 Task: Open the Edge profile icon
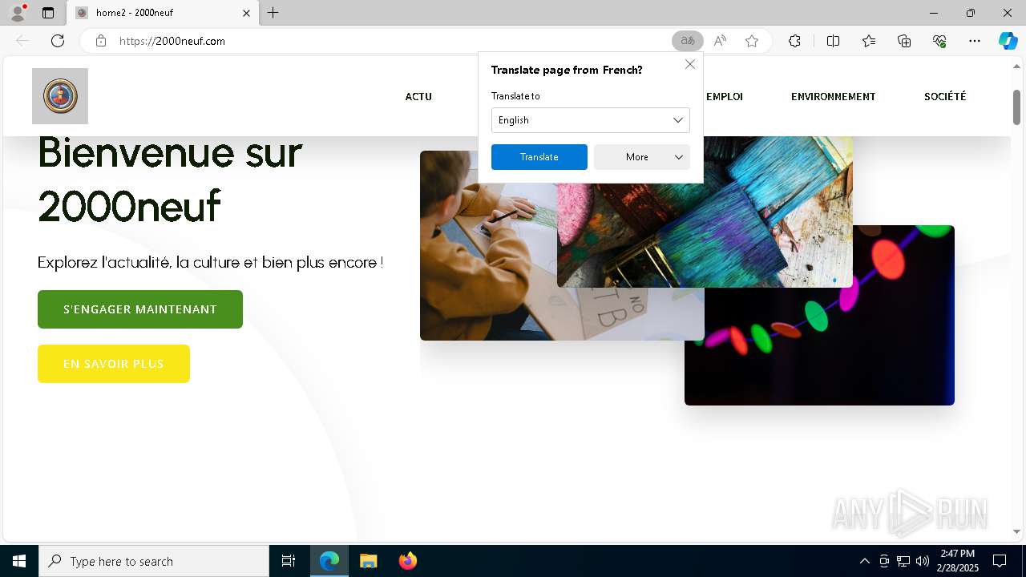tap(17, 13)
